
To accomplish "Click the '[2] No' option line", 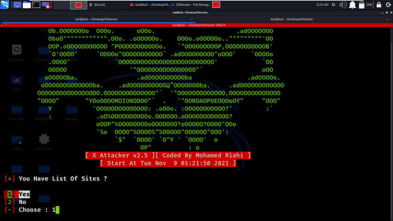I will [x=15, y=202].
